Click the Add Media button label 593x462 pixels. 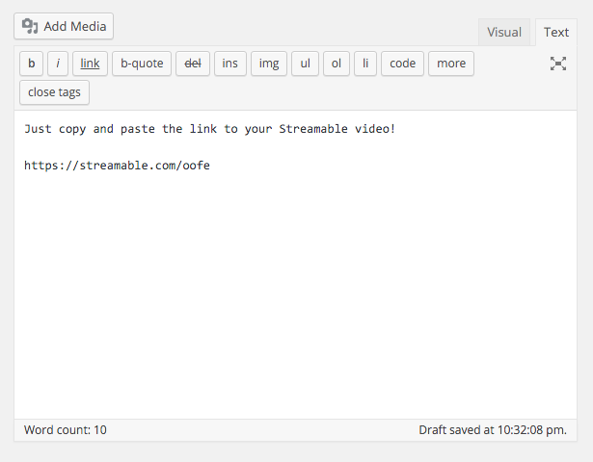pyautogui.click(x=75, y=26)
